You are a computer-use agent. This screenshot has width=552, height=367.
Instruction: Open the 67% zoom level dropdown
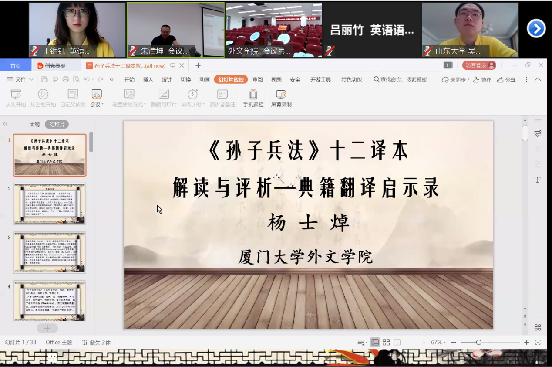click(438, 343)
